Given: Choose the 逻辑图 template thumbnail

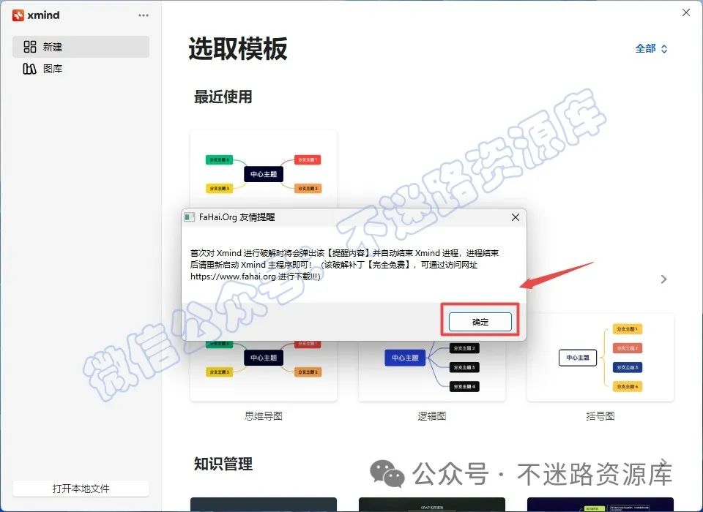Looking at the screenshot, I should pos(432,371).
